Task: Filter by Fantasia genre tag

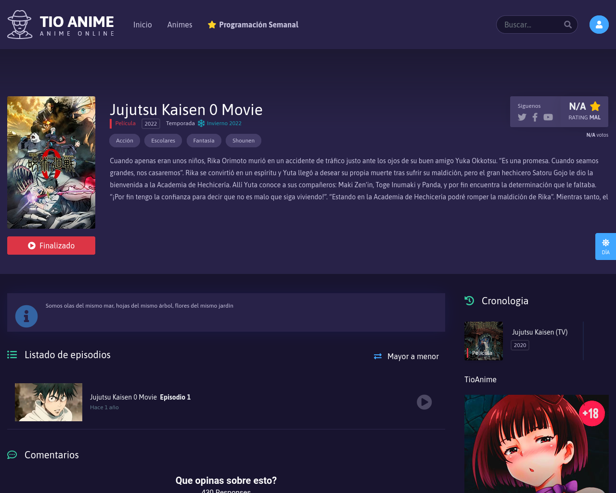Action: (x=204, y=141)
